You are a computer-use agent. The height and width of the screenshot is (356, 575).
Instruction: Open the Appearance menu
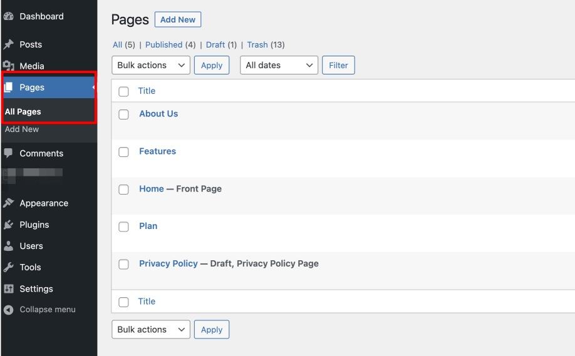(x=44, y=203)
